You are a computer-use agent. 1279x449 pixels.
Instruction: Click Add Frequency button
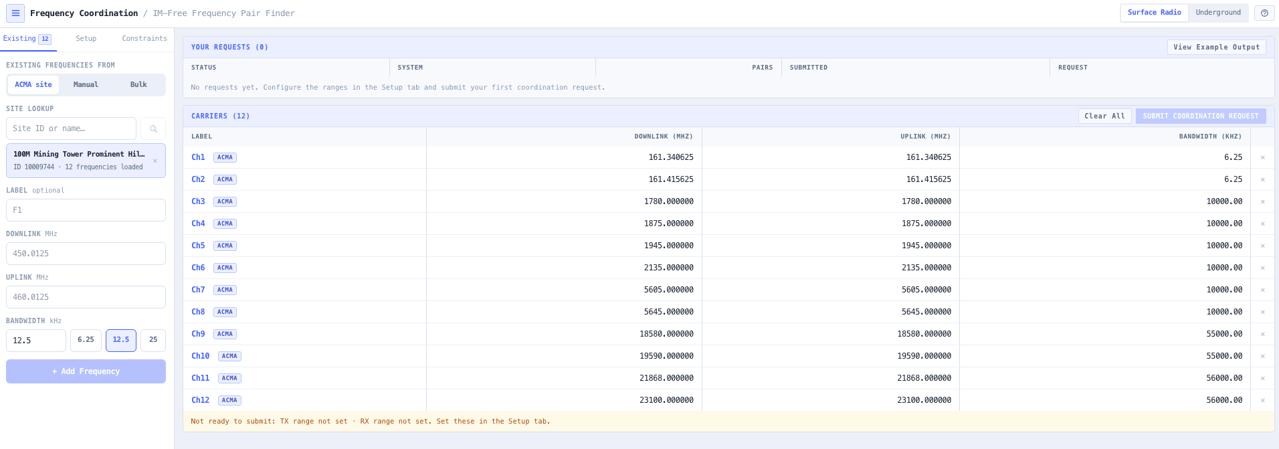(86, 371)
